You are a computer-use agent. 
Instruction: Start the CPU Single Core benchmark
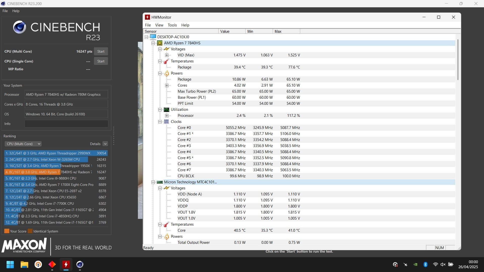point(101,61)
